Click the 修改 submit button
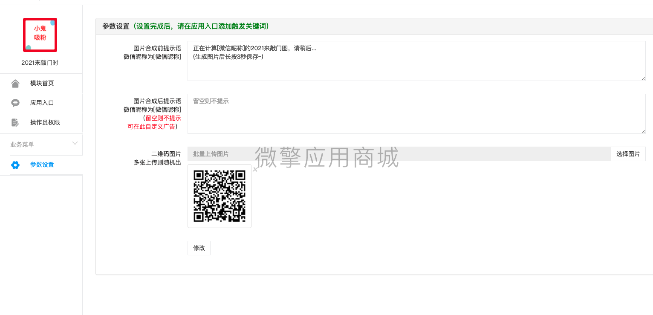Viewport: 653px width, 315px height. pyautogui.click(x=199, y=248)
